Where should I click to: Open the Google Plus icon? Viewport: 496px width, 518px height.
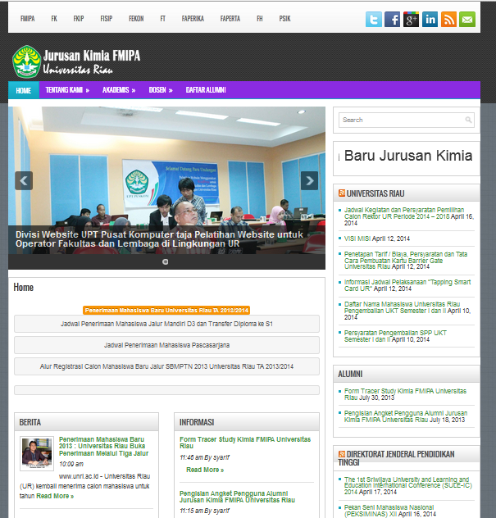(x=411, y=19)
